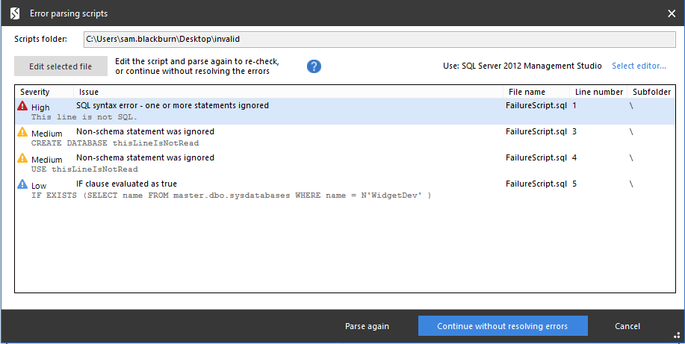685x344 pixels.
Task: Click the Subfolder column header
Action: (651, 92)
